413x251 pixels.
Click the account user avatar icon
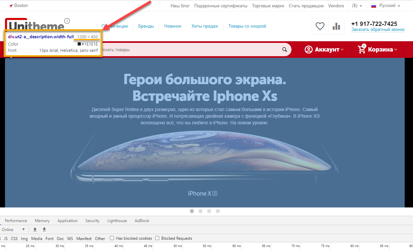pos(309,50)
